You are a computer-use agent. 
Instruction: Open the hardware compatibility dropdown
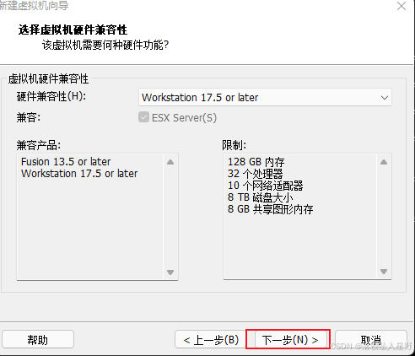(265, 97)
